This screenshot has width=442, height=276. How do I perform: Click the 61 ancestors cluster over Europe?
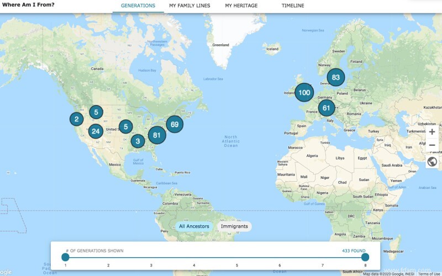pos(327,108)
